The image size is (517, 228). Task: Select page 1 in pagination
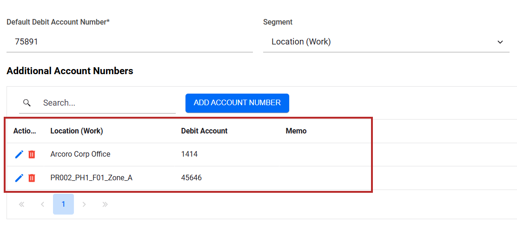click(x=63, y=204)
